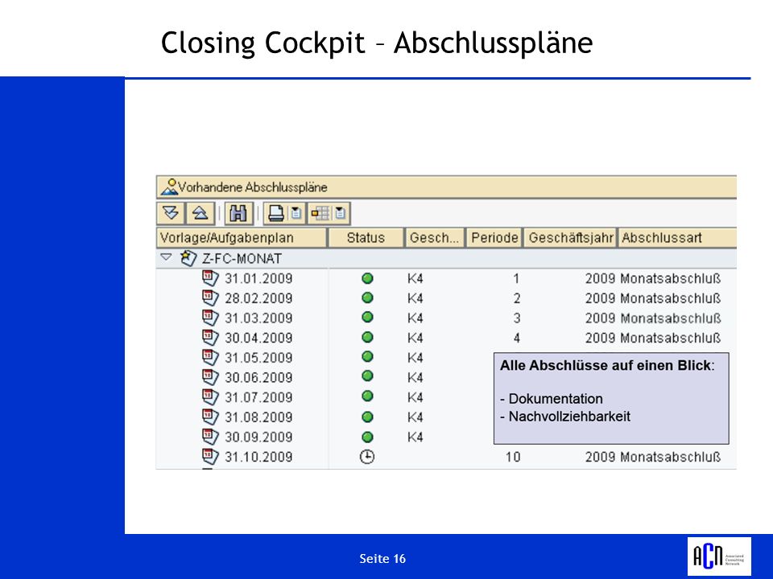Click calendar icon for 28.02.2009
The image size is (773, 579).
[210, 298]
